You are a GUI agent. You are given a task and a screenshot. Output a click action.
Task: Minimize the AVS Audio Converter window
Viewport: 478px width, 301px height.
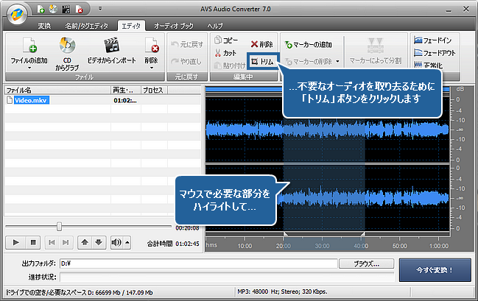coord(449,10)
